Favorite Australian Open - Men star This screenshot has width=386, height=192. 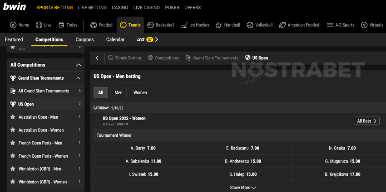coord(13,117)
